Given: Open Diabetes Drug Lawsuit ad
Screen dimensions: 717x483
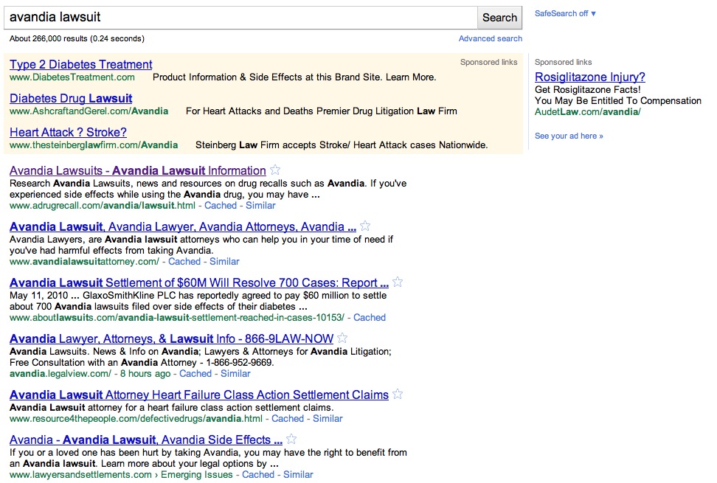Looking at the screenshot, I should 71,98.
